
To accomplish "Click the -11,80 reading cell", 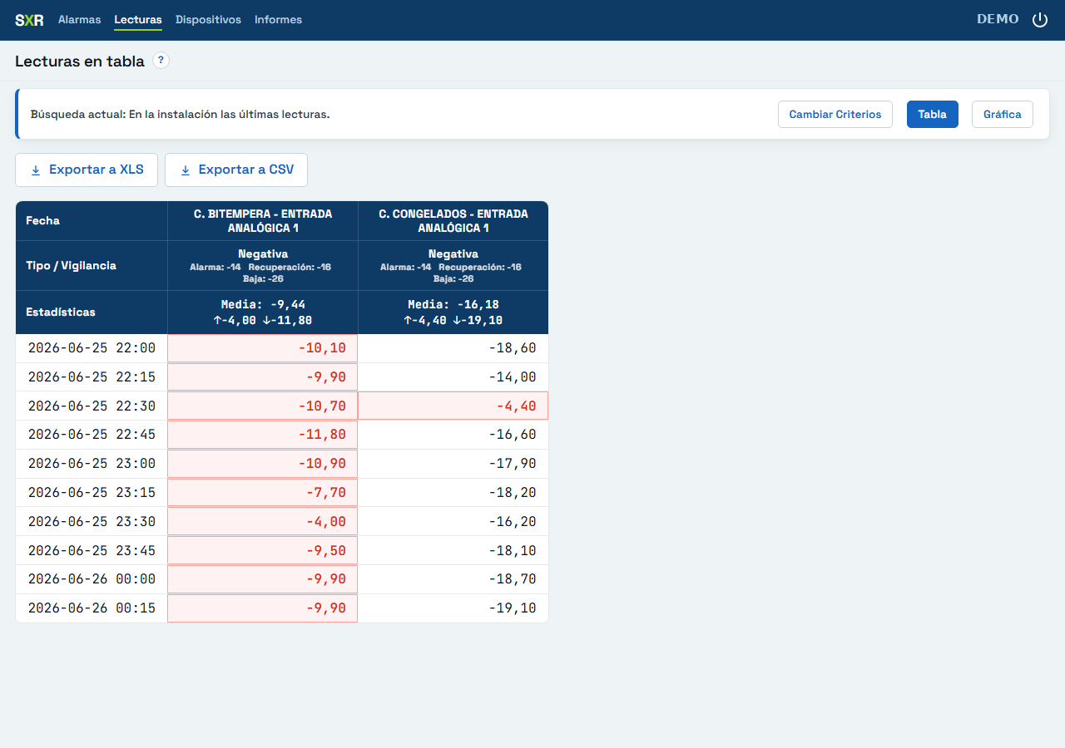I will click(x=263, y=435).
